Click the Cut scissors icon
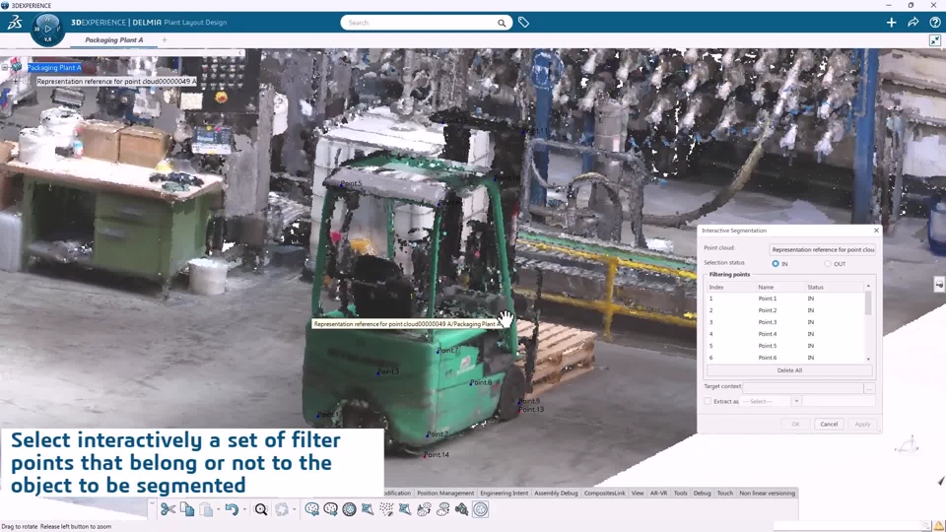Image resolution: width=946 pixels, height=532 pixels. (168, 509)
